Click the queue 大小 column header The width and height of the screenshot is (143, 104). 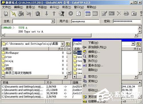click(x=54, y=82)
